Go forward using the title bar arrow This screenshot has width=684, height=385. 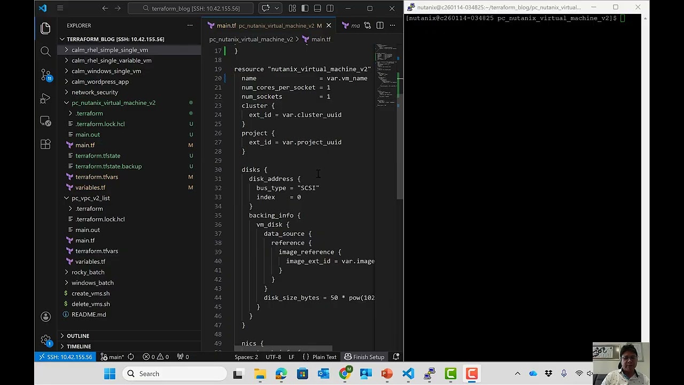pyautogui.click(x=118, y=8)
